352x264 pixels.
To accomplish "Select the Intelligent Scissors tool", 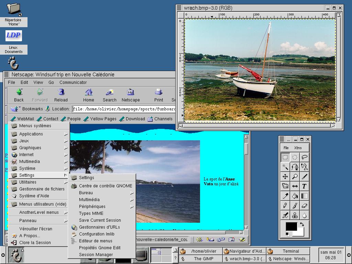I will (x=305, y=167).
